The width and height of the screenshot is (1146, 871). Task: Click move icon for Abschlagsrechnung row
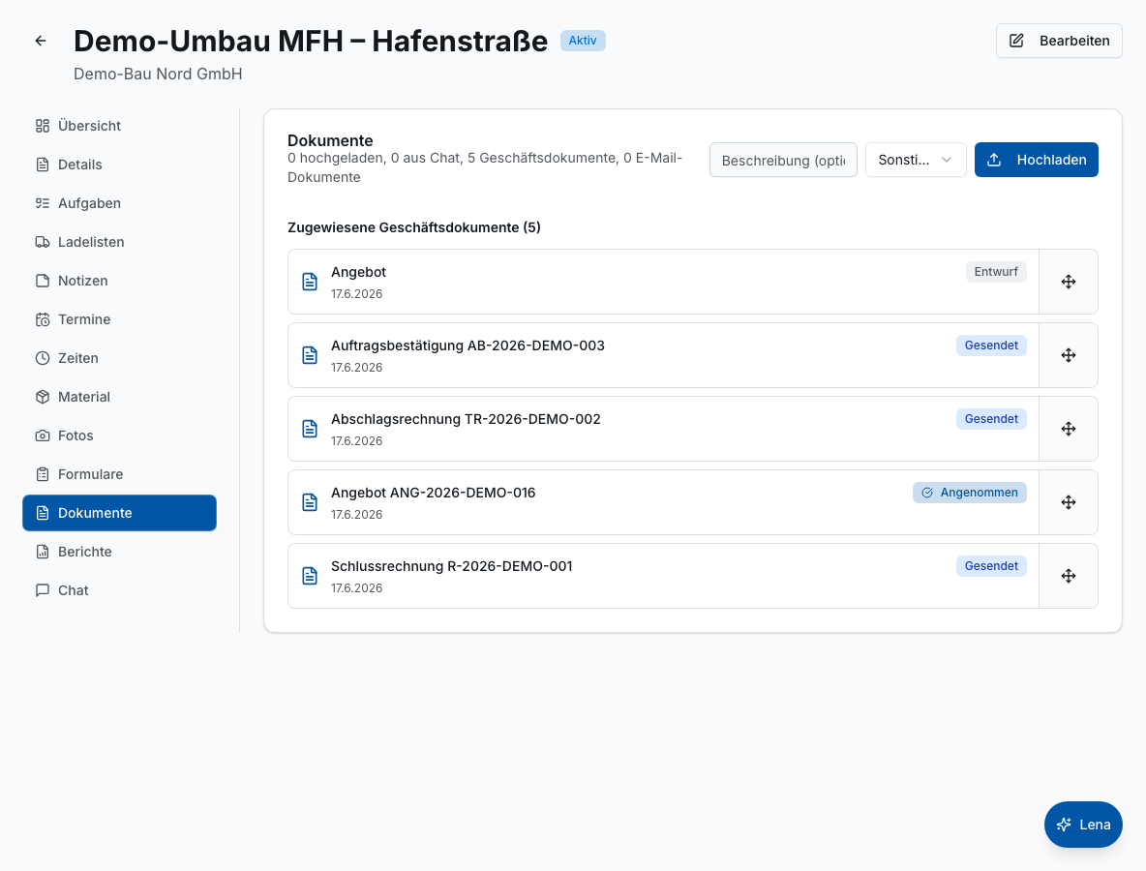pos(1068,429)
